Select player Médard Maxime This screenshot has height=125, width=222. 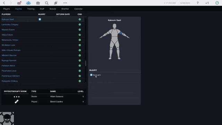[x=9, y=55]
